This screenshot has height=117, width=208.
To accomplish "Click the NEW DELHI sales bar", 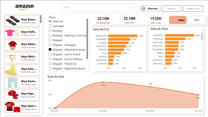I will [117, 46].
